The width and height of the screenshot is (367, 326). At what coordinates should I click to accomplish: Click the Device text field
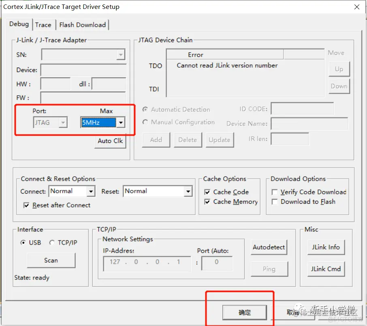pos(83,70)
